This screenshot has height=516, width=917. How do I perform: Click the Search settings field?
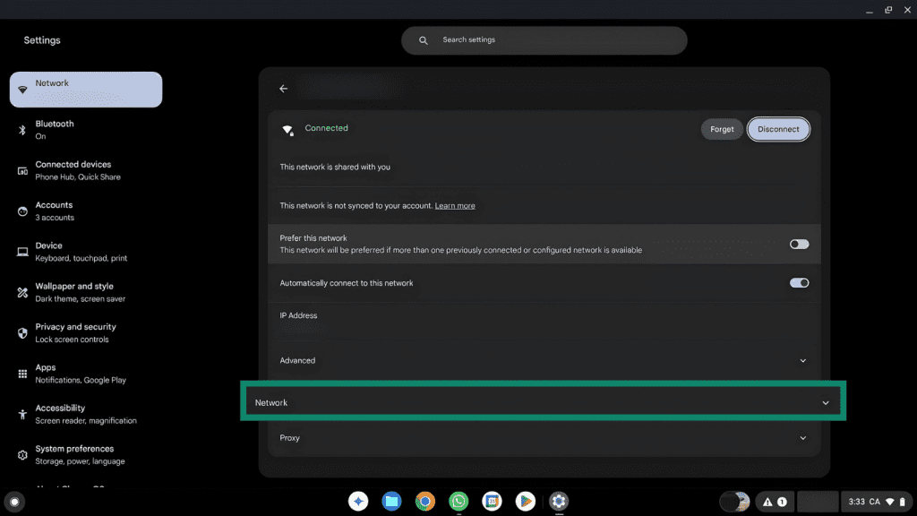click(x=555, y=40)
